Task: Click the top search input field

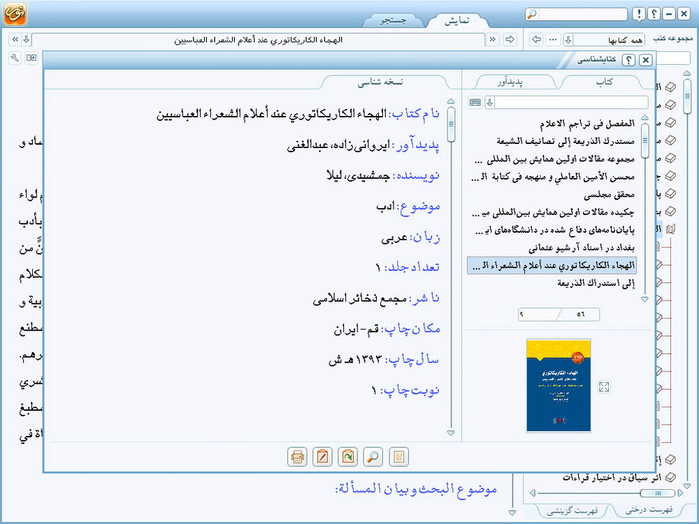Action: (x=582, y=14)
